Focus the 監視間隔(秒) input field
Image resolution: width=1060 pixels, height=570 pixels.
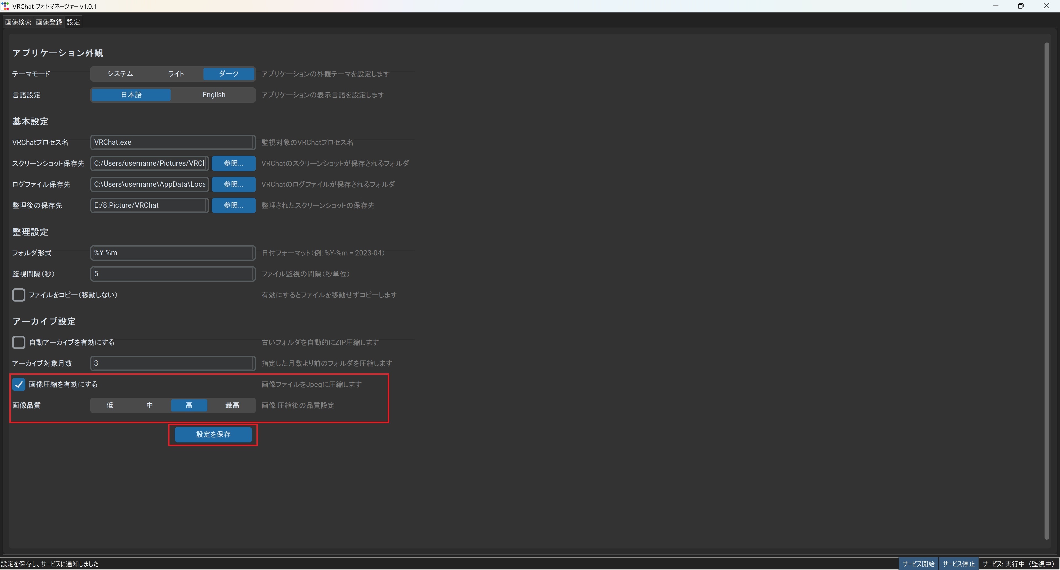point(173,274)
